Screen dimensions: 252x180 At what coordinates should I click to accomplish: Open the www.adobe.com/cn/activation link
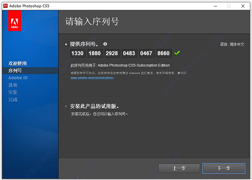point(92,78)
